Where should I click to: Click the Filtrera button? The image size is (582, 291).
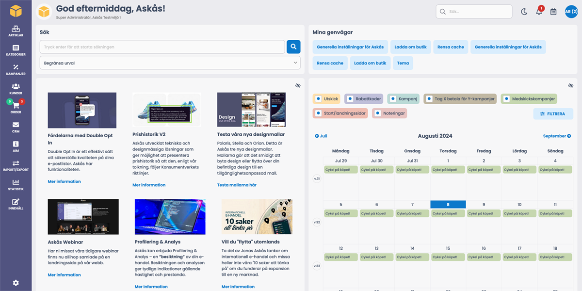(x=553, y=114)
